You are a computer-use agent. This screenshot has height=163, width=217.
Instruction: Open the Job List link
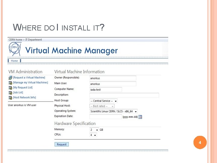coord(18,92)
